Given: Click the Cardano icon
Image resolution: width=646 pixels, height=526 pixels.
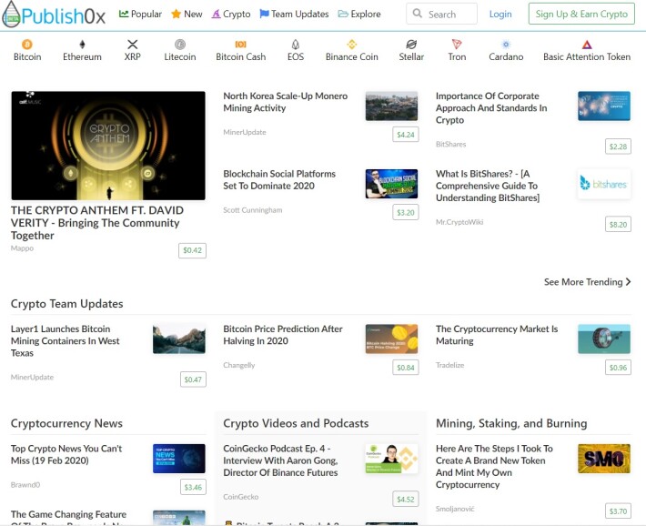Looking at the screenshot, I should tap(506, 44).
